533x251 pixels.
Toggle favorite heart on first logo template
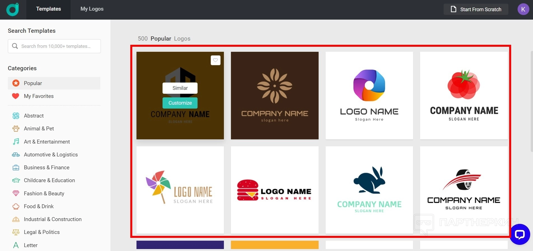(x=215, y=60)
